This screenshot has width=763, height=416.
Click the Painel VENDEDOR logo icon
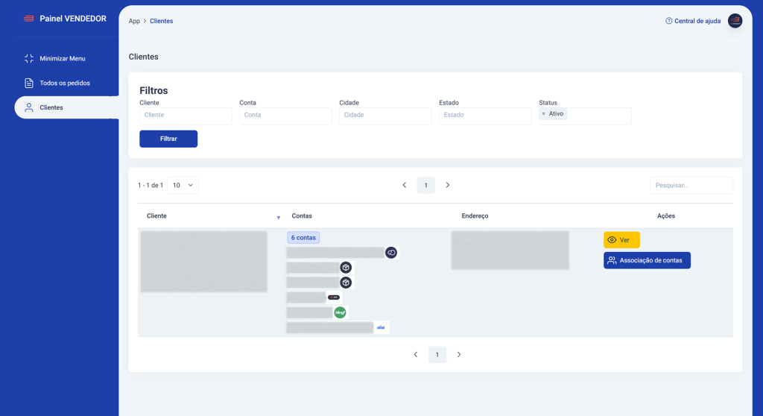tap(28, 19)
